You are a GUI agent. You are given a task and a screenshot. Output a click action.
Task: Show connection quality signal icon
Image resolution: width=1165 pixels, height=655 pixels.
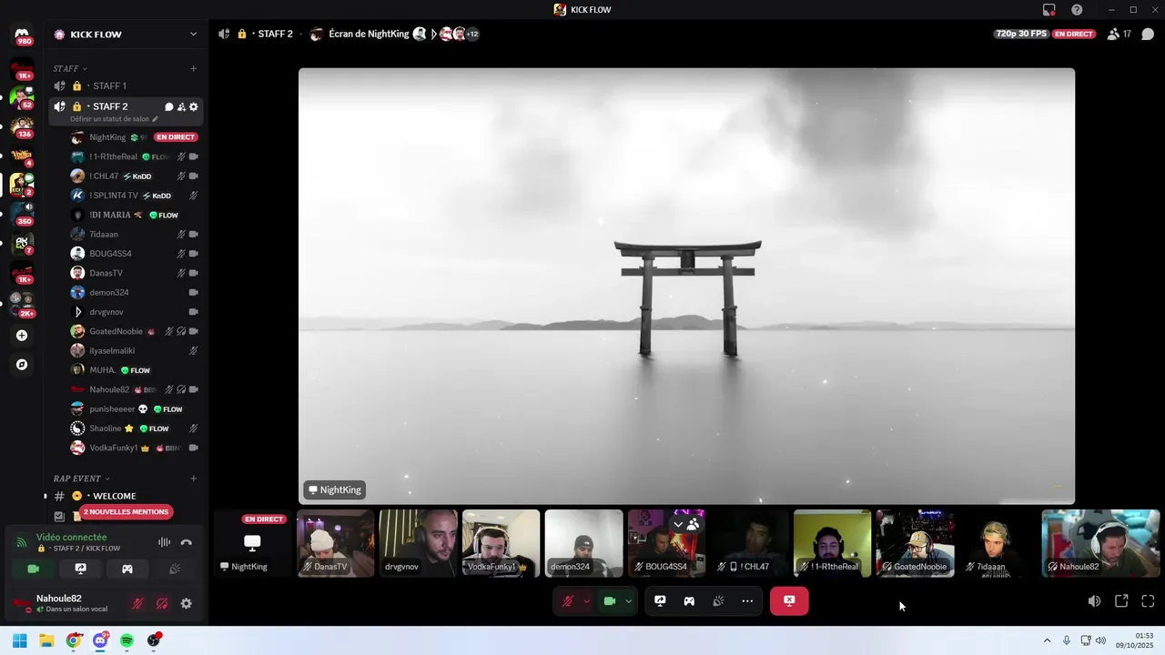22,542
